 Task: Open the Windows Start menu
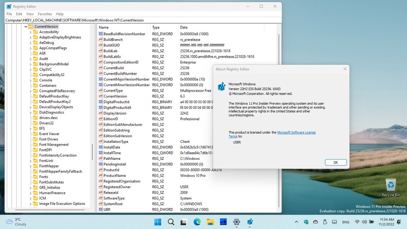158,222
